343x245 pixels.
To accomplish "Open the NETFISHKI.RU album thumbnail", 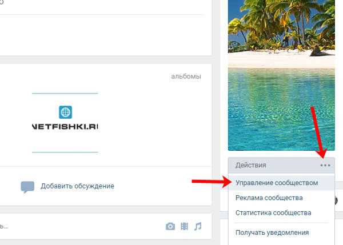I will (x=65, y=123).
